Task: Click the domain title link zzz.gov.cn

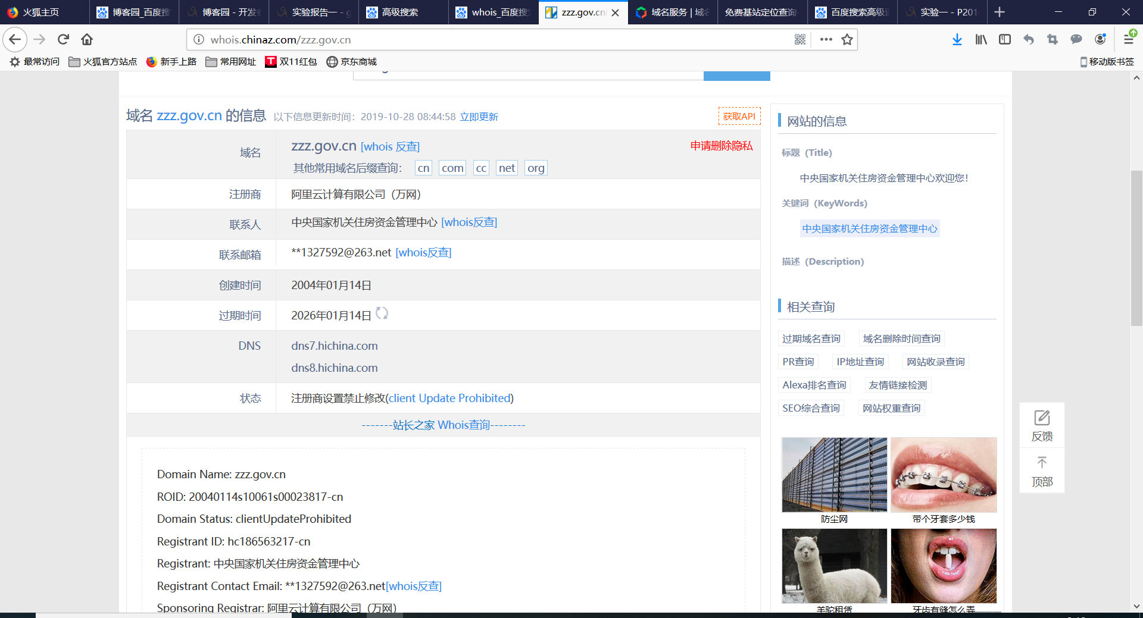Action: click(189, 115)
